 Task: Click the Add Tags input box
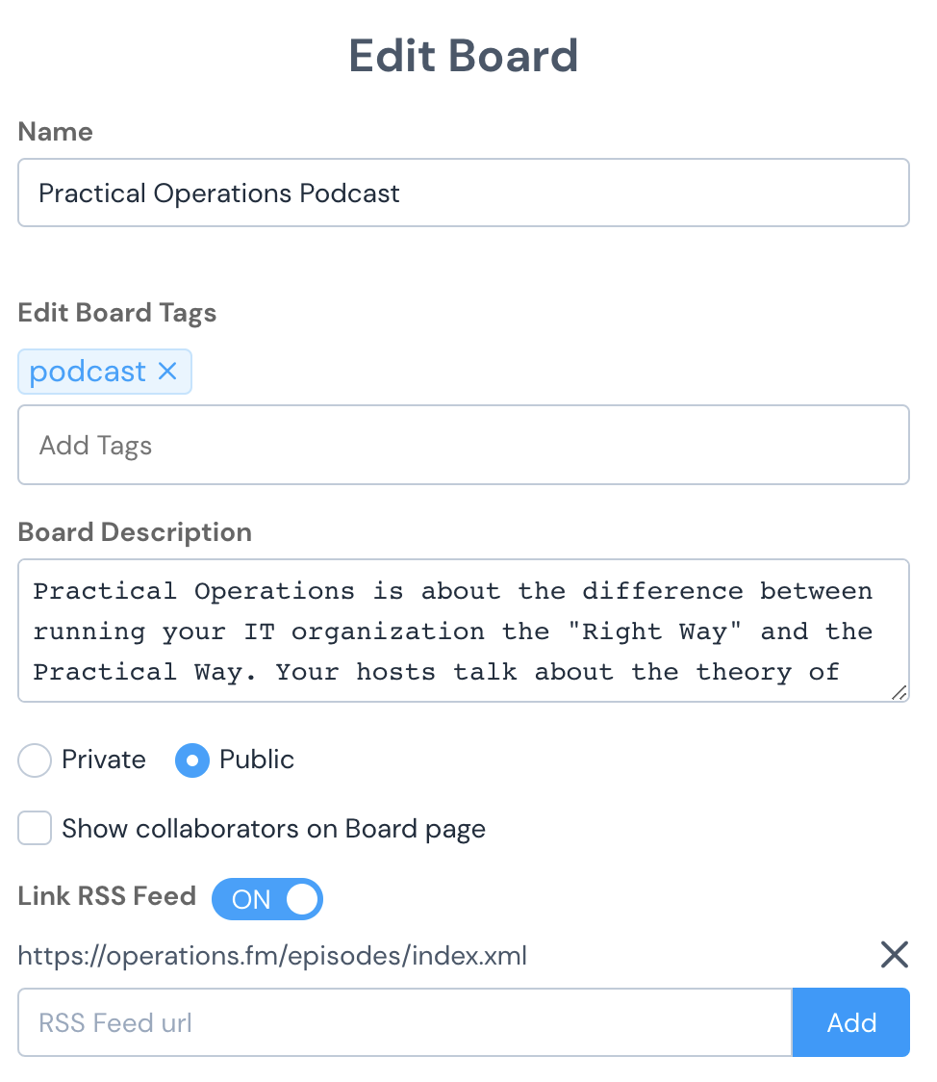pos(464,445)
